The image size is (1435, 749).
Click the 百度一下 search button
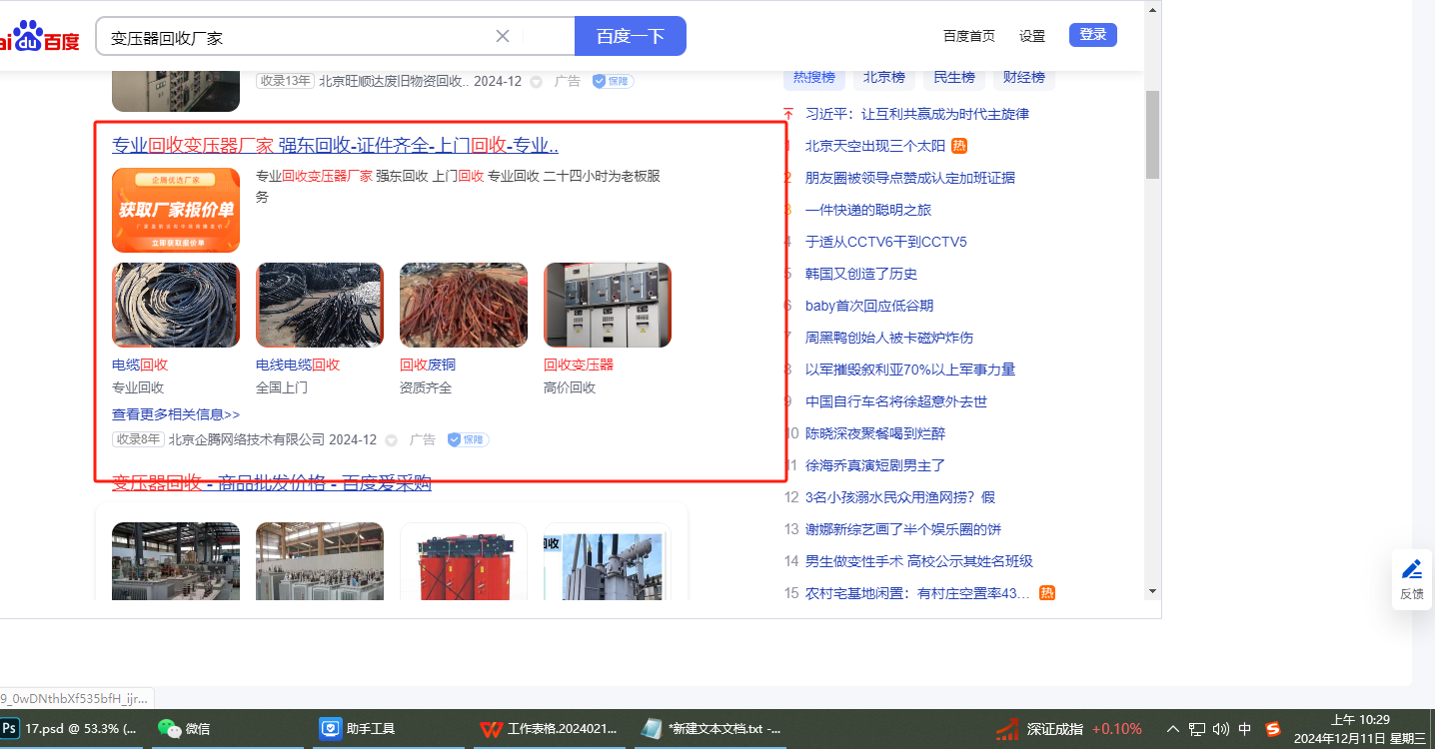click(631, 36)
